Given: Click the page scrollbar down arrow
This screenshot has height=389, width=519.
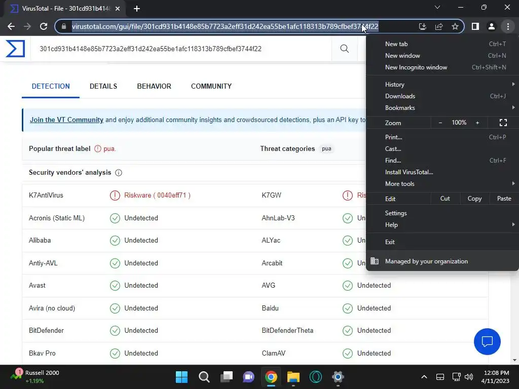Looking at the screenshot, I should click(514, 360).
